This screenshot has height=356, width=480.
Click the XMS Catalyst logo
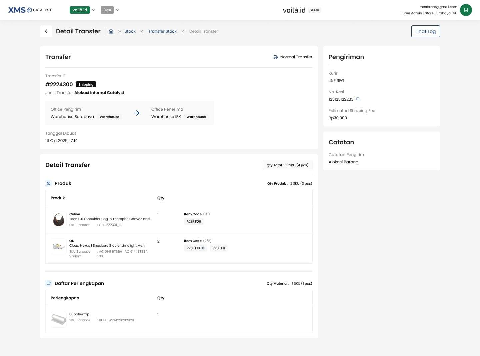coord(30,10)
